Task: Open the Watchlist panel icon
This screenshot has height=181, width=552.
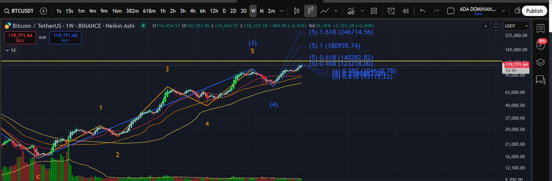Action: click(540, 28)
